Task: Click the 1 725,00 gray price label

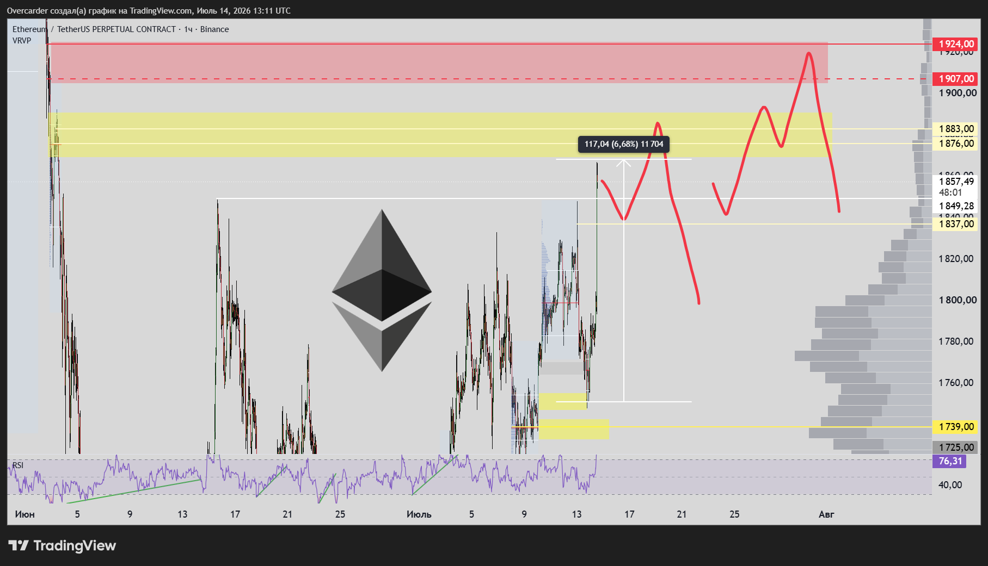Action: [x=955, y=447]
